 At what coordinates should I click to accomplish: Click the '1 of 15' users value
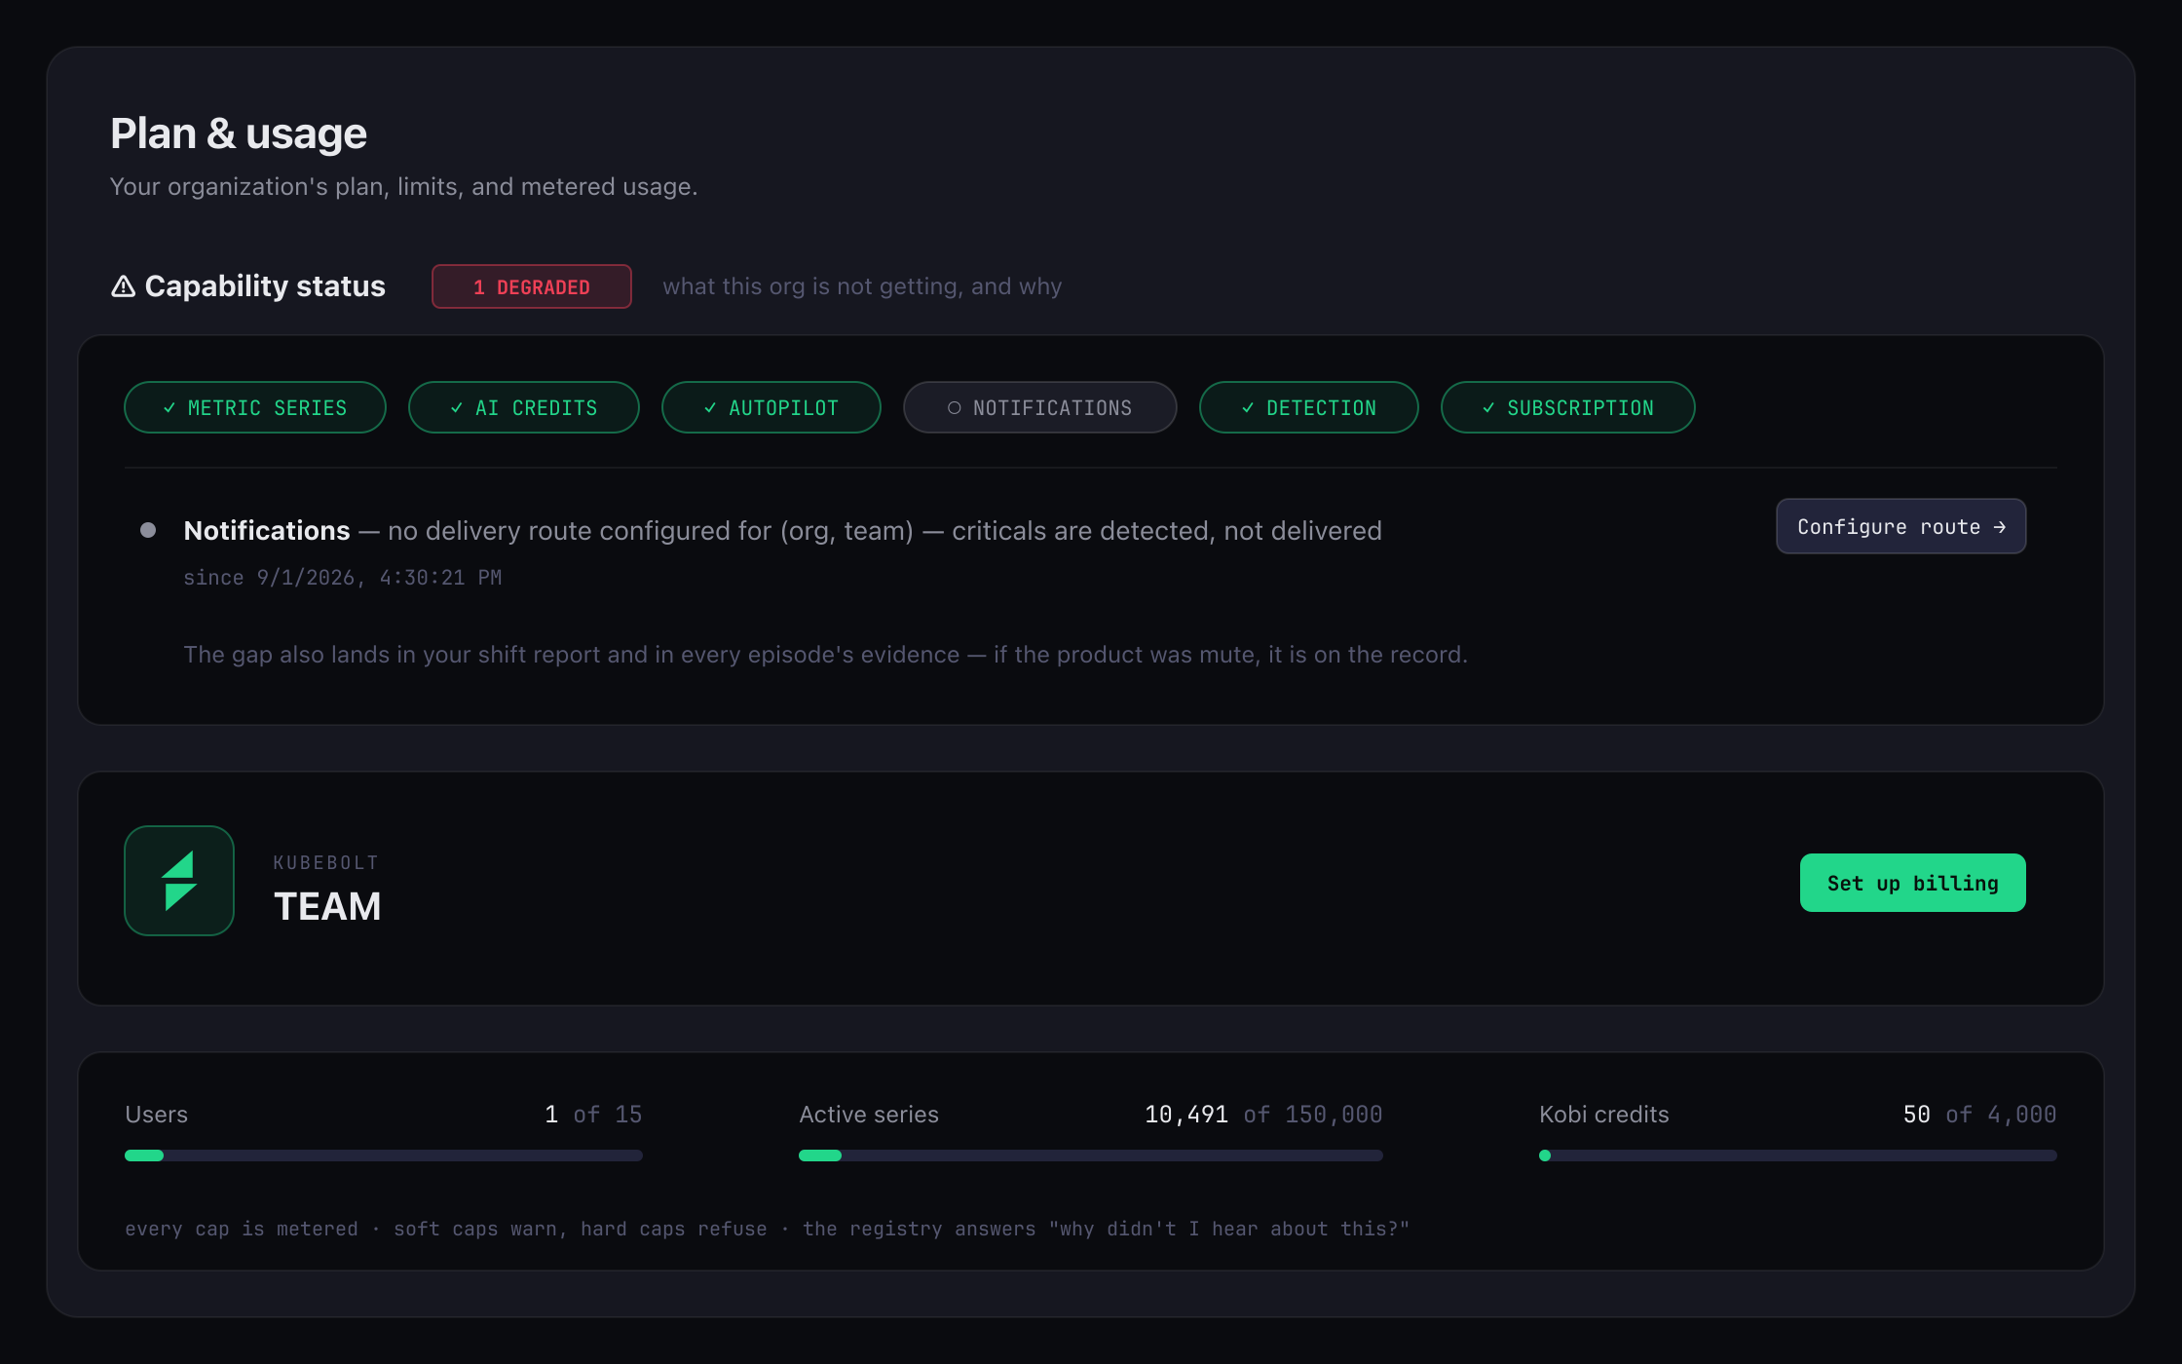coord(593,1115)
